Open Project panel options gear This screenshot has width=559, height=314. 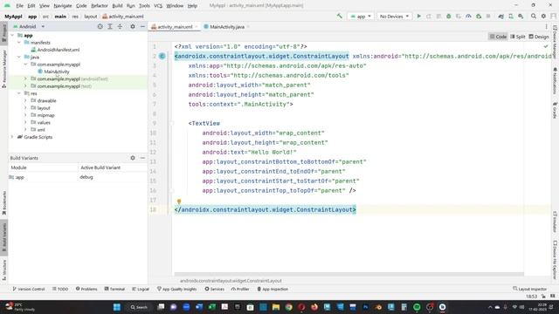tap(133, 26)
